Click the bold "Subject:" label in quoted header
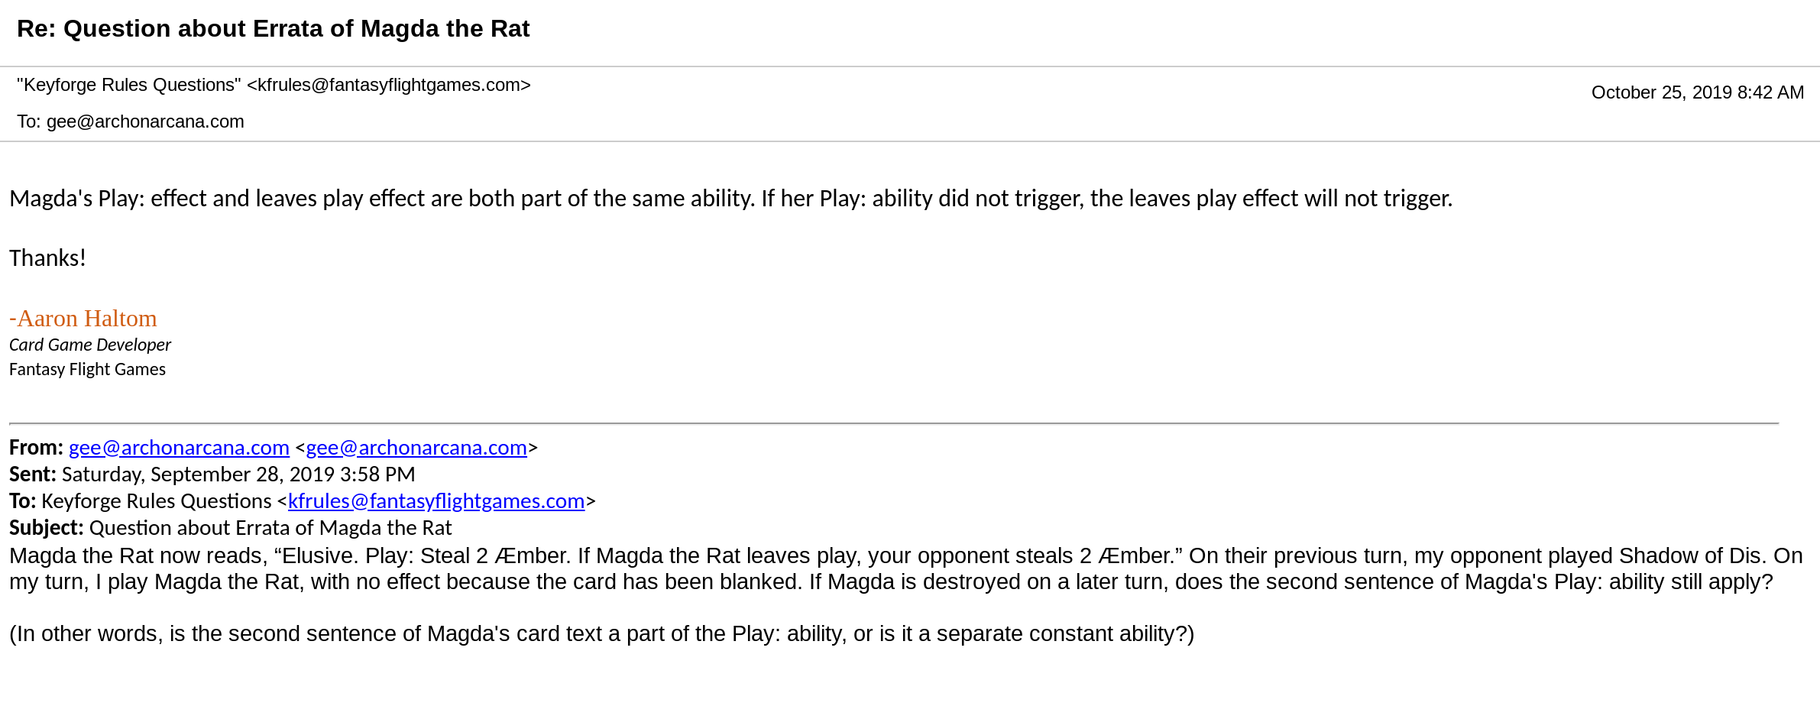 47,528
